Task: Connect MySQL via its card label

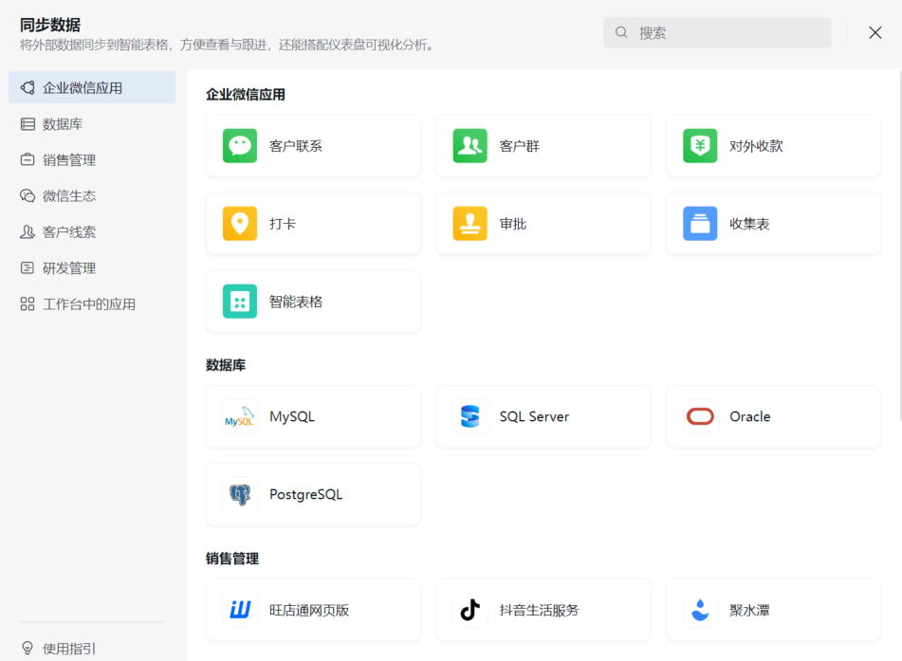Action: pos(292,416)
